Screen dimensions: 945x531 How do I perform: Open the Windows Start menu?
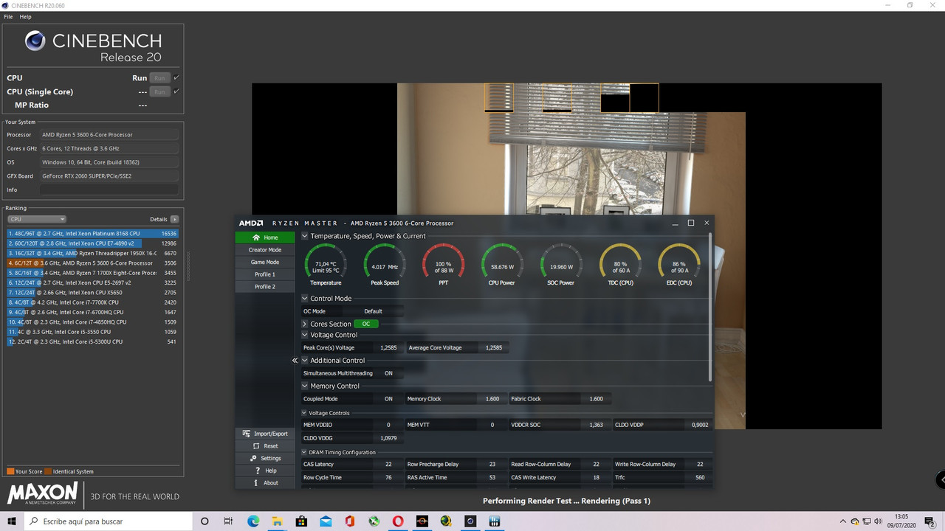tap(13, 521)
